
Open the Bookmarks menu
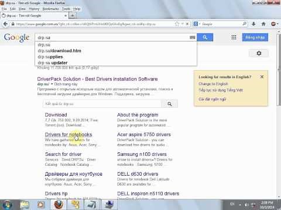[50, 9]
